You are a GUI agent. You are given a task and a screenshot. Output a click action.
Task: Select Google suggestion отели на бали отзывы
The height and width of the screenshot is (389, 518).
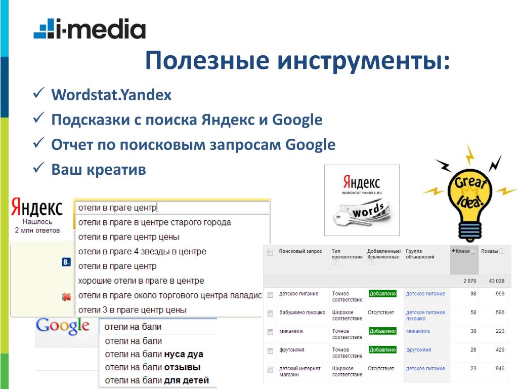(153, 367)
